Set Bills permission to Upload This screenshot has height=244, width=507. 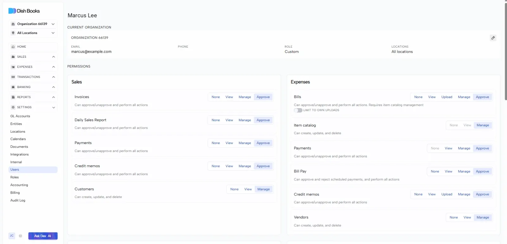click(x=447, y=97)
